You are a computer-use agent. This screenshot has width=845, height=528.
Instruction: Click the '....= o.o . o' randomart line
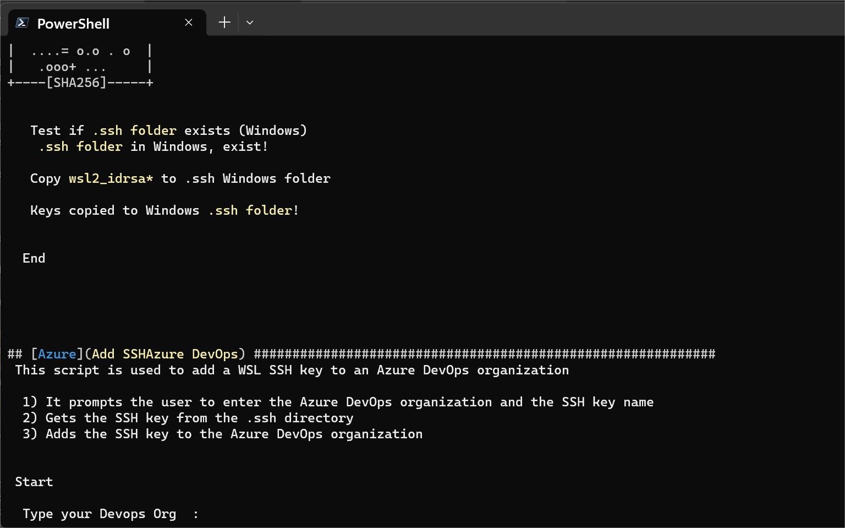(81, 51)
